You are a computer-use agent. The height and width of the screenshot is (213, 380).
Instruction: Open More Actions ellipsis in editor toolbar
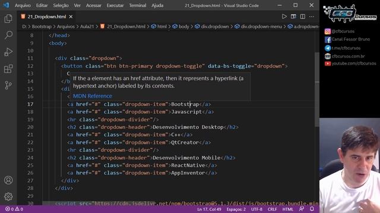pos(312,17)
